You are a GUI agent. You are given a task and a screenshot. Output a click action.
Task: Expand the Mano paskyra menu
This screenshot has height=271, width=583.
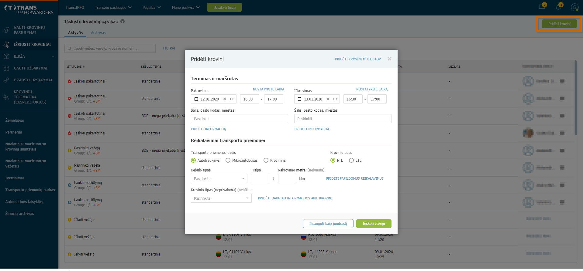185,7
